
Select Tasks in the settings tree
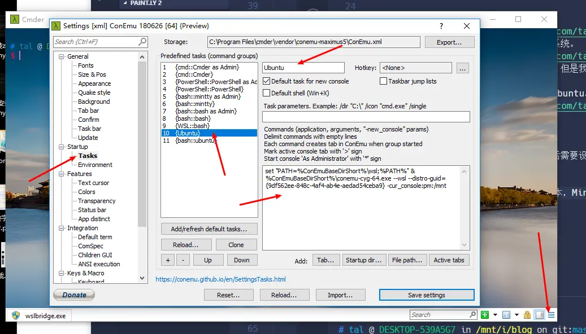click(x=88, y=156)
